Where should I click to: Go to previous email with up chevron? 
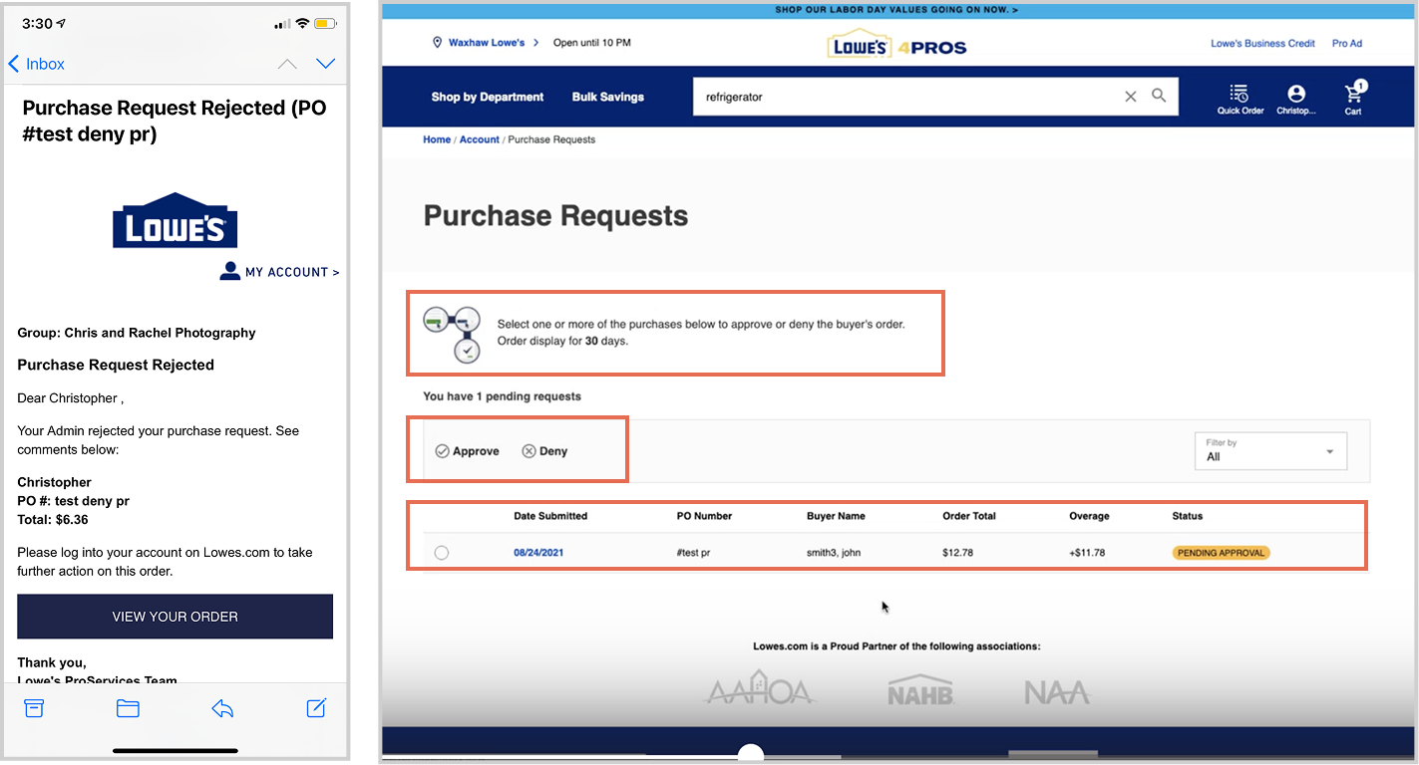pos(287,64)
